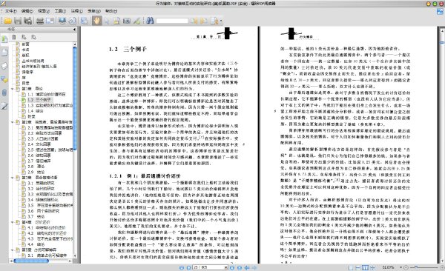Select bookmark 2.3 人口统计因素
445x271 pixels.
[43, 138]
